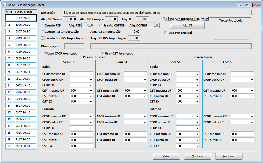
Task: Minimize the NCM Classificação Fiscal window
Action: tap(239, 5)
